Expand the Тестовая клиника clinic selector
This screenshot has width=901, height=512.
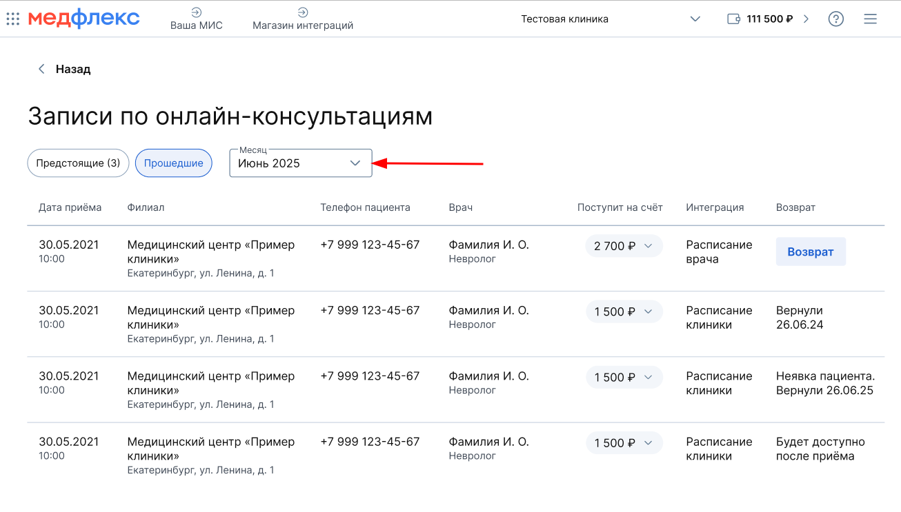(x=611, y=19)
